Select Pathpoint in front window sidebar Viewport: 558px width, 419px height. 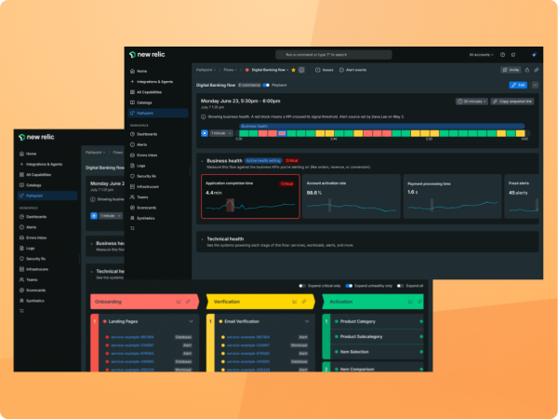coord(158,113)
